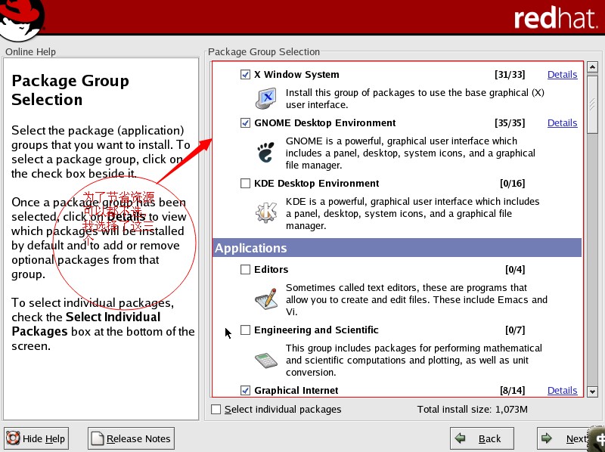Click the [8/14] package count
Image resolution: width=605 pixels, height=452 pixels.
[513, 390]
